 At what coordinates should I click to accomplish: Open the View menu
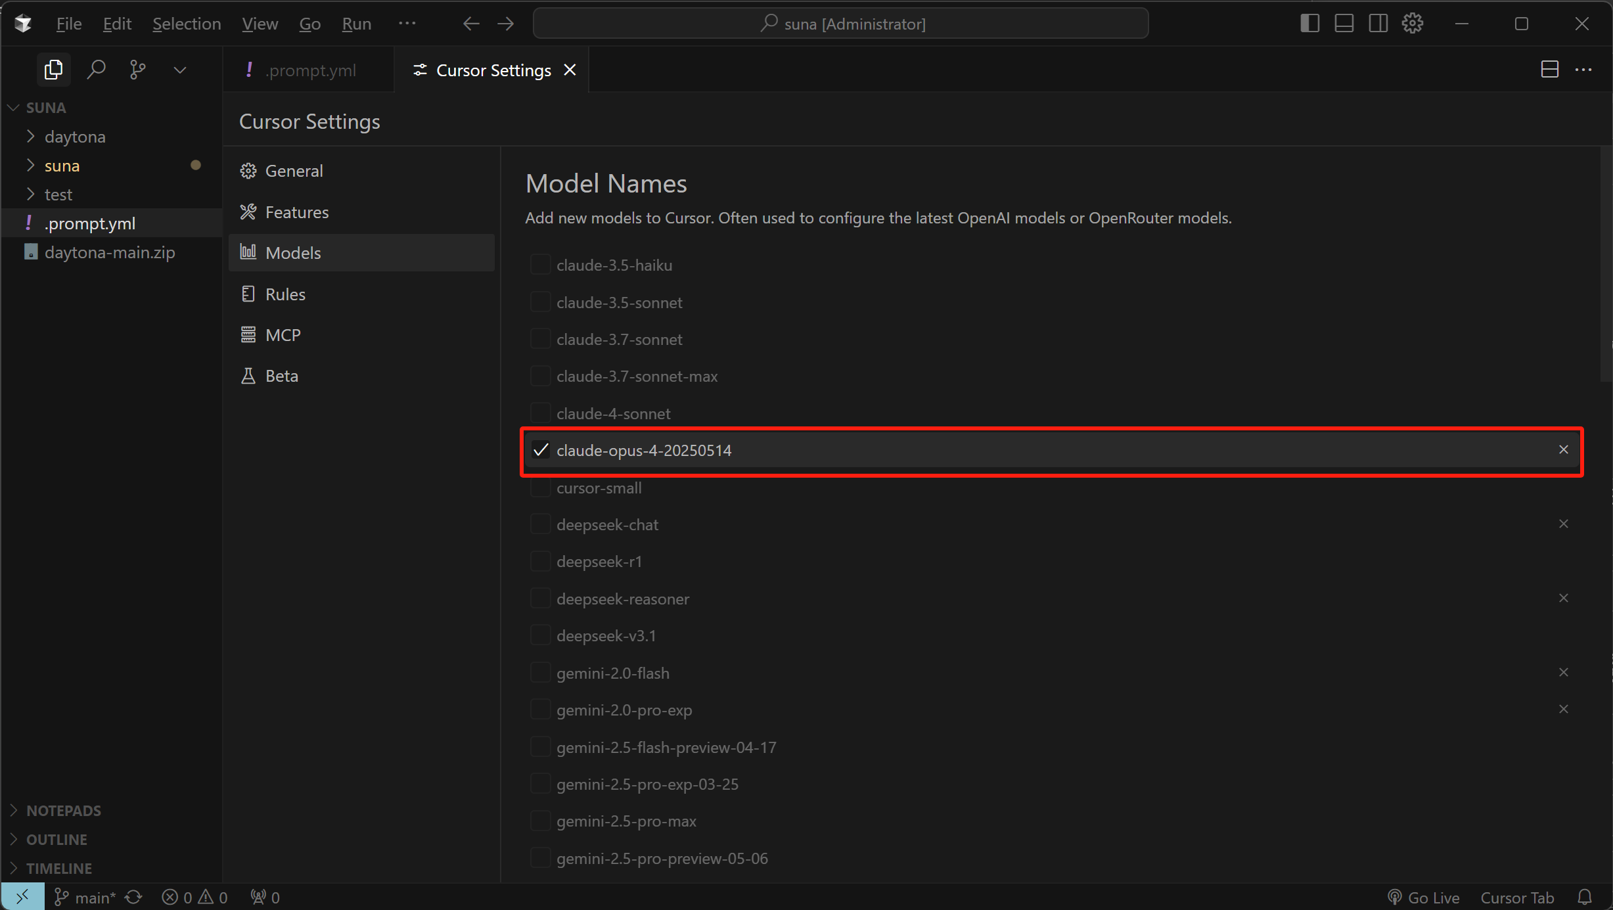coord(260,24)
